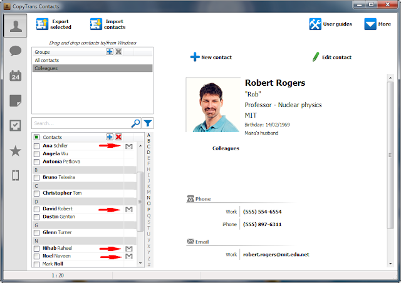Click details pane scroll-up arrow
Viewport: 401px width, 283px height.
(x=390, y=78)
